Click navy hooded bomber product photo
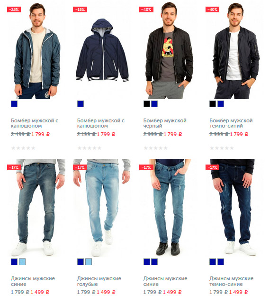This screenshot has height=303, width=269. (x=102, y=50)
